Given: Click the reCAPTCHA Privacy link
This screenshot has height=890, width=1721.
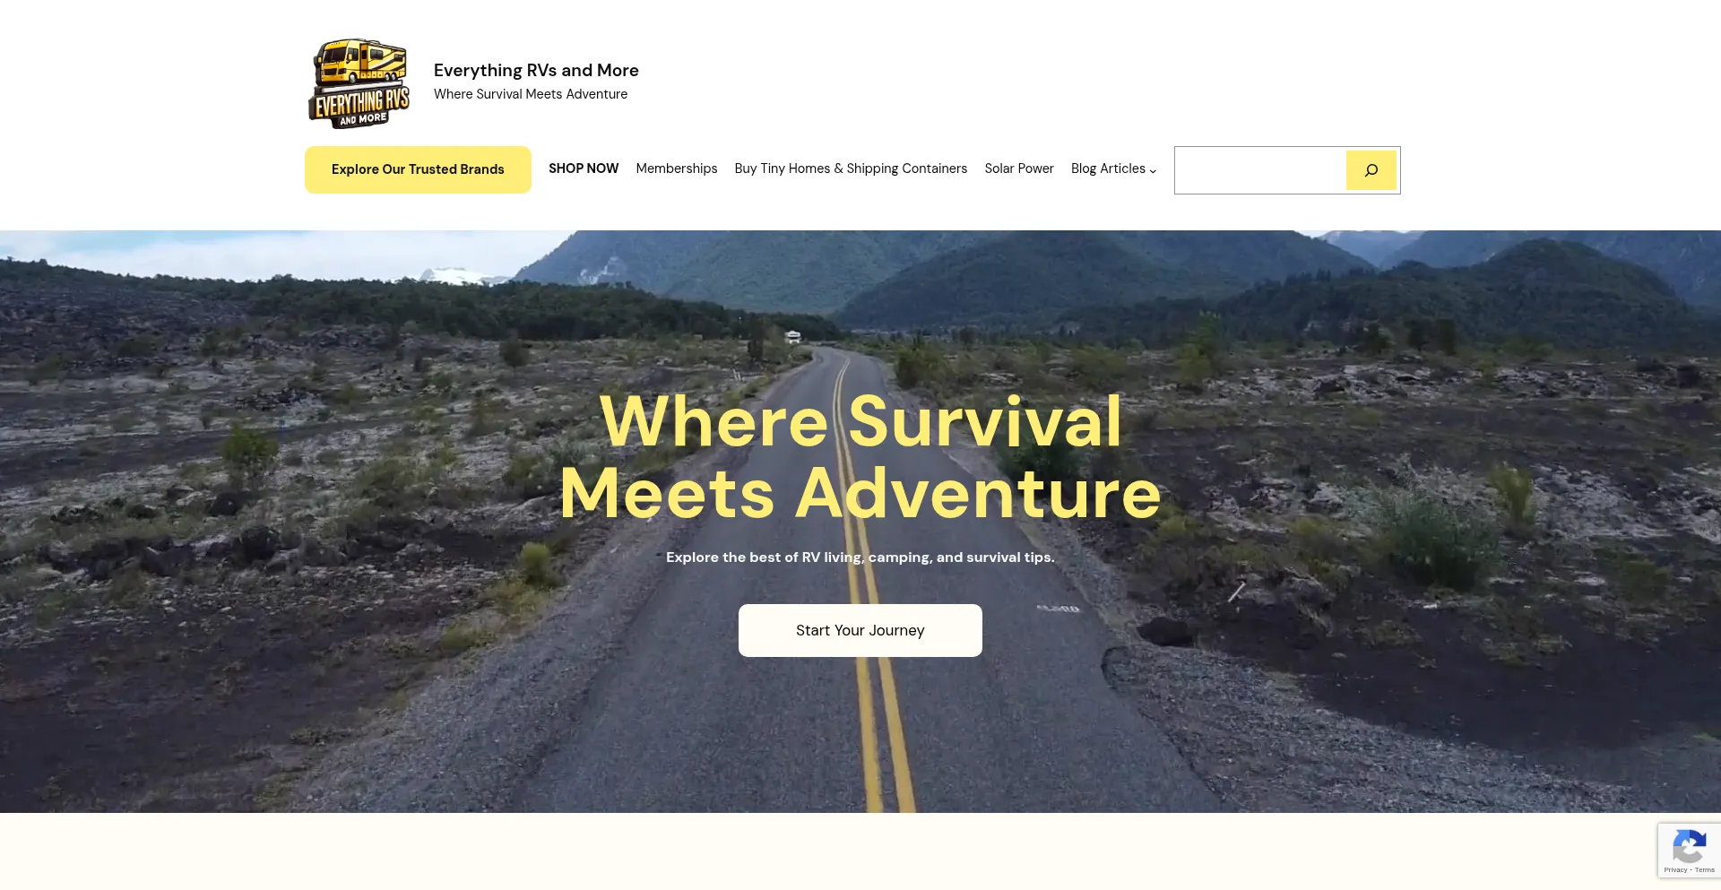Looking at the screenshot, I should point(1674,870).
